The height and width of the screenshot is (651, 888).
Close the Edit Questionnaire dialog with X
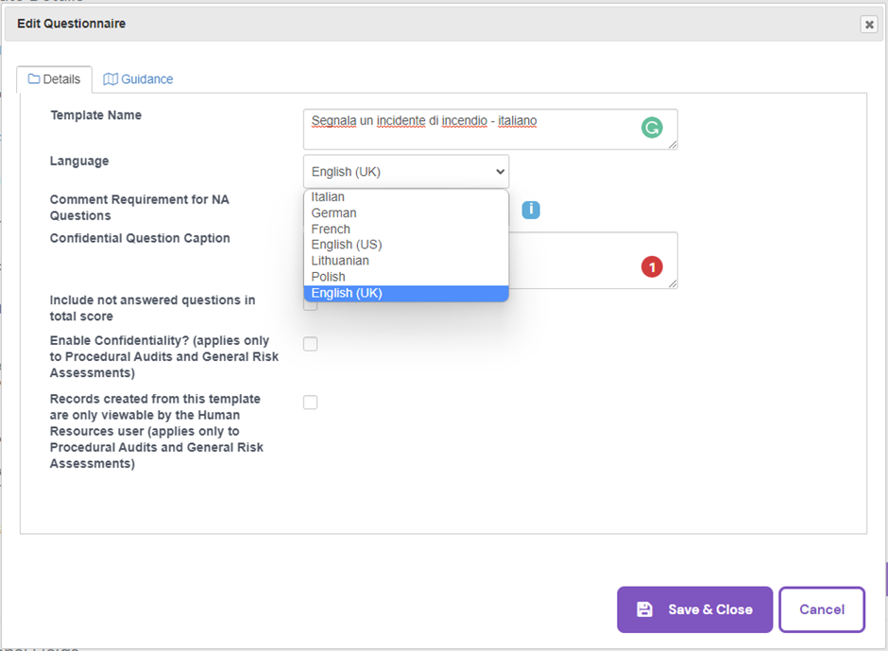tap(868, 25)
